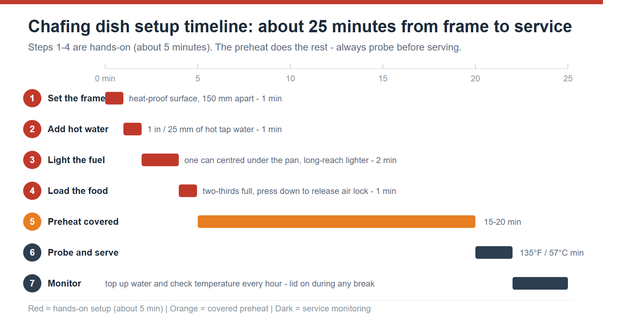The image size is (617, 317).
Task: Click the 10 minute axis tick label
Action: click(x=290, y=79)
